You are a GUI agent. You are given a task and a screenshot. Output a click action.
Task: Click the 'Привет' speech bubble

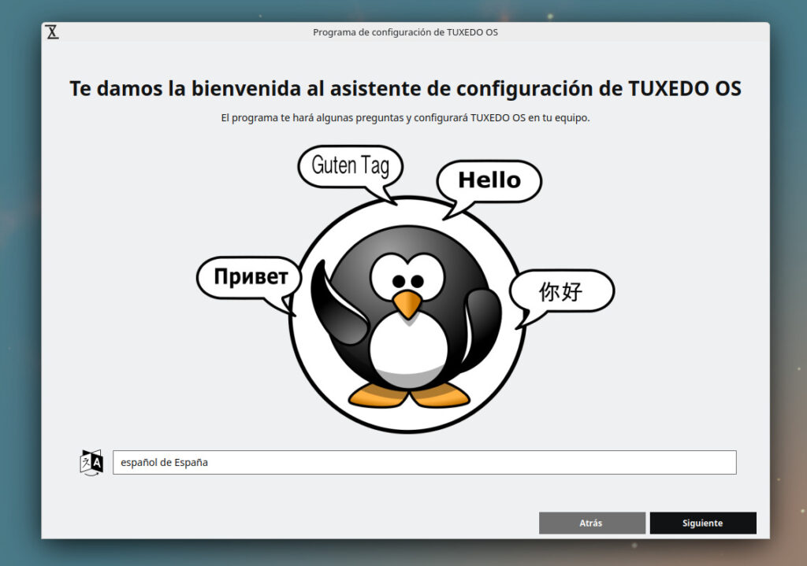point(247,277)
